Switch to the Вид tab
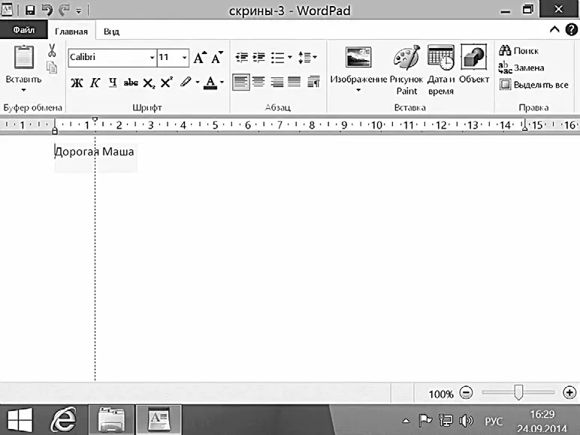This screenshot has width=580, height=435. point(111,32)
